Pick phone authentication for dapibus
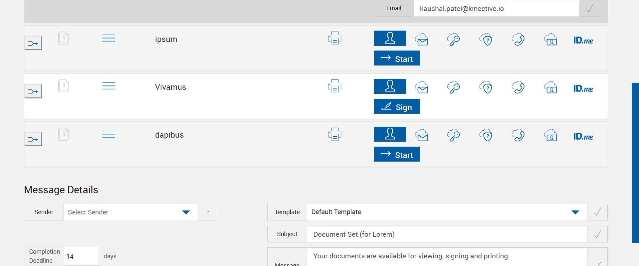Image resolution: width=639 pixels, height=266 pixels. (x=518, y=136)
